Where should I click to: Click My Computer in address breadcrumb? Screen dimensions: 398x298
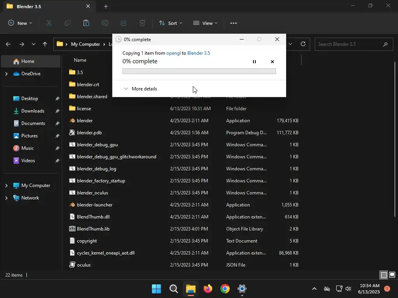85,44
